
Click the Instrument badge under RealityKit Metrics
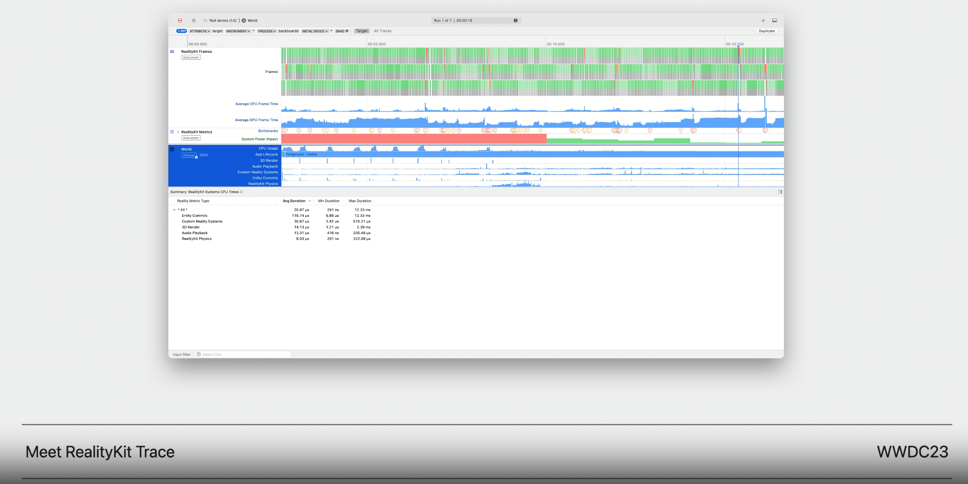click(x=191, y=138)
